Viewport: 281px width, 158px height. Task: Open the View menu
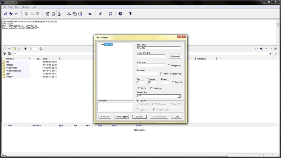10,7
